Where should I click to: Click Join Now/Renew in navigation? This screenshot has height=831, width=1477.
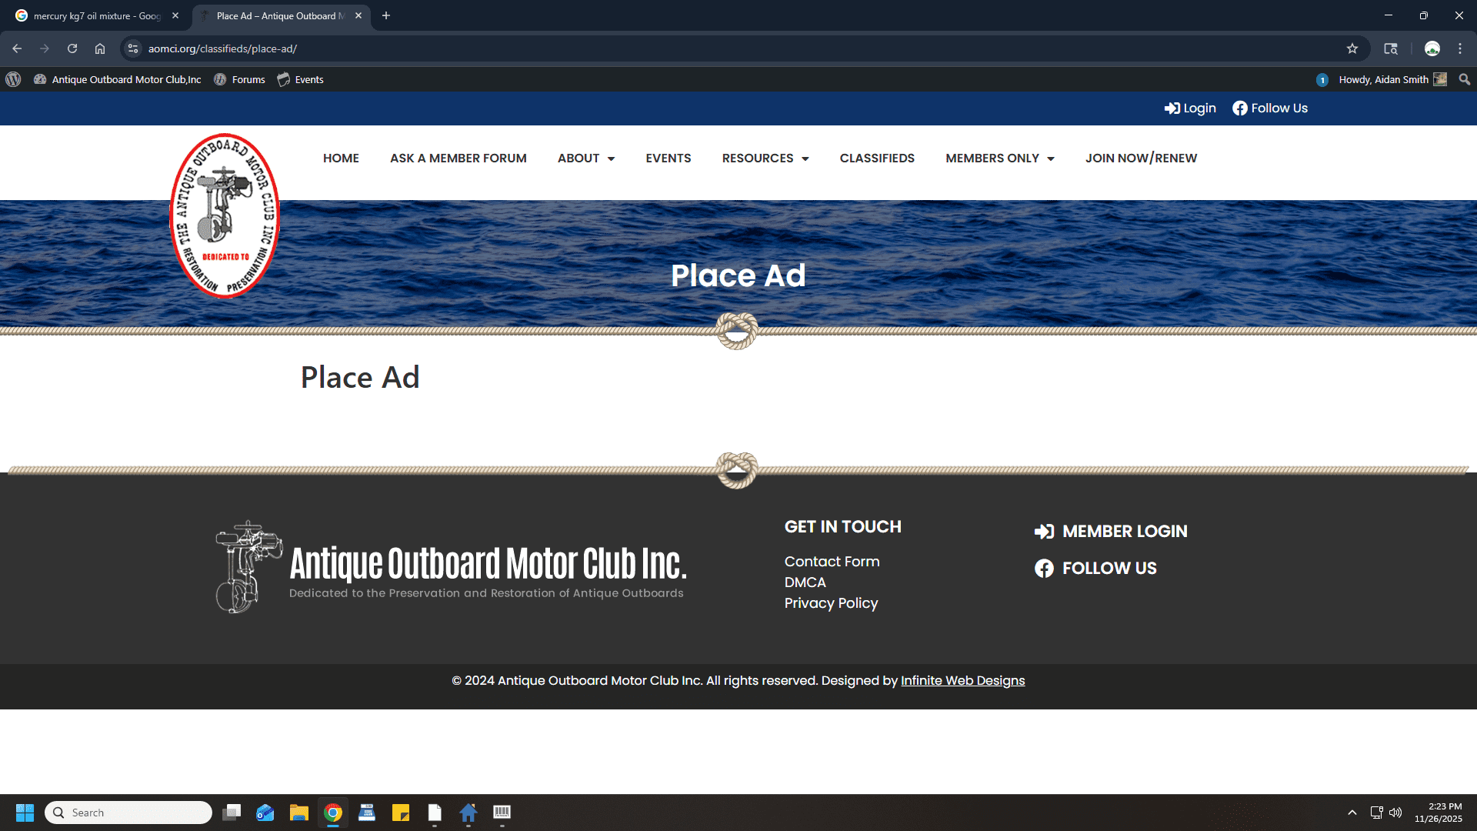click(1141, 159)
